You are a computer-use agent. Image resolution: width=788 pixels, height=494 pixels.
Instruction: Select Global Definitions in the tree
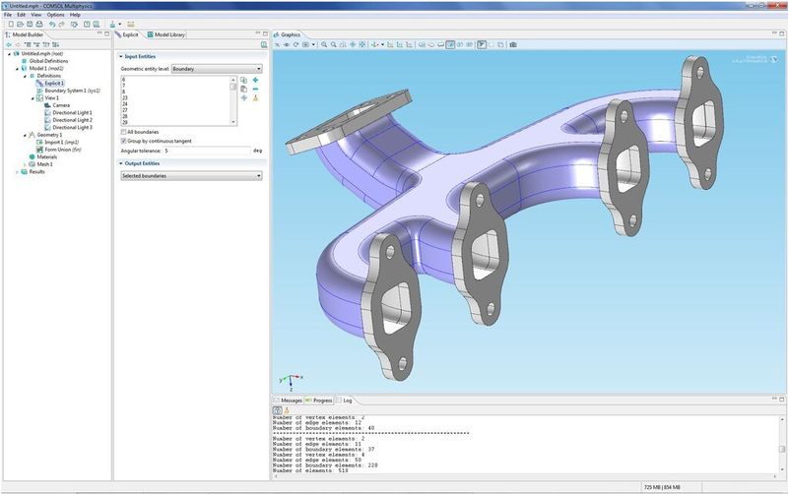point(48,61)
